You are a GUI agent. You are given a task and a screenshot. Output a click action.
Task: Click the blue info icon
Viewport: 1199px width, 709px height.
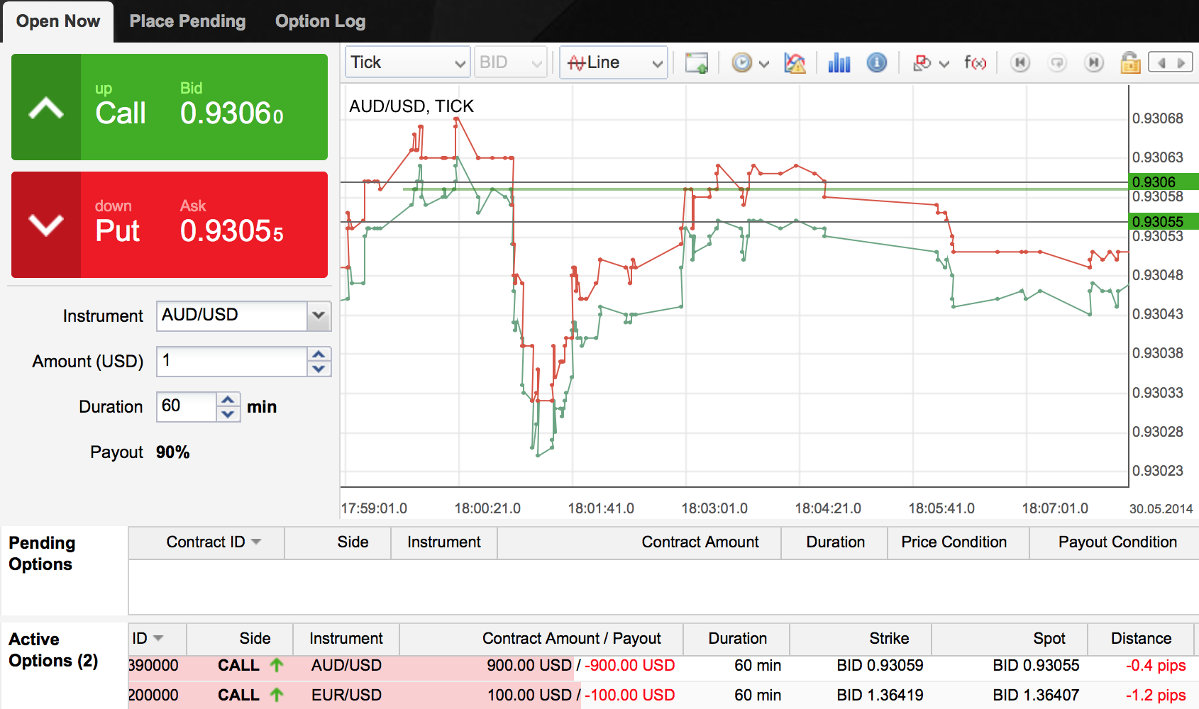coord(877,63)
